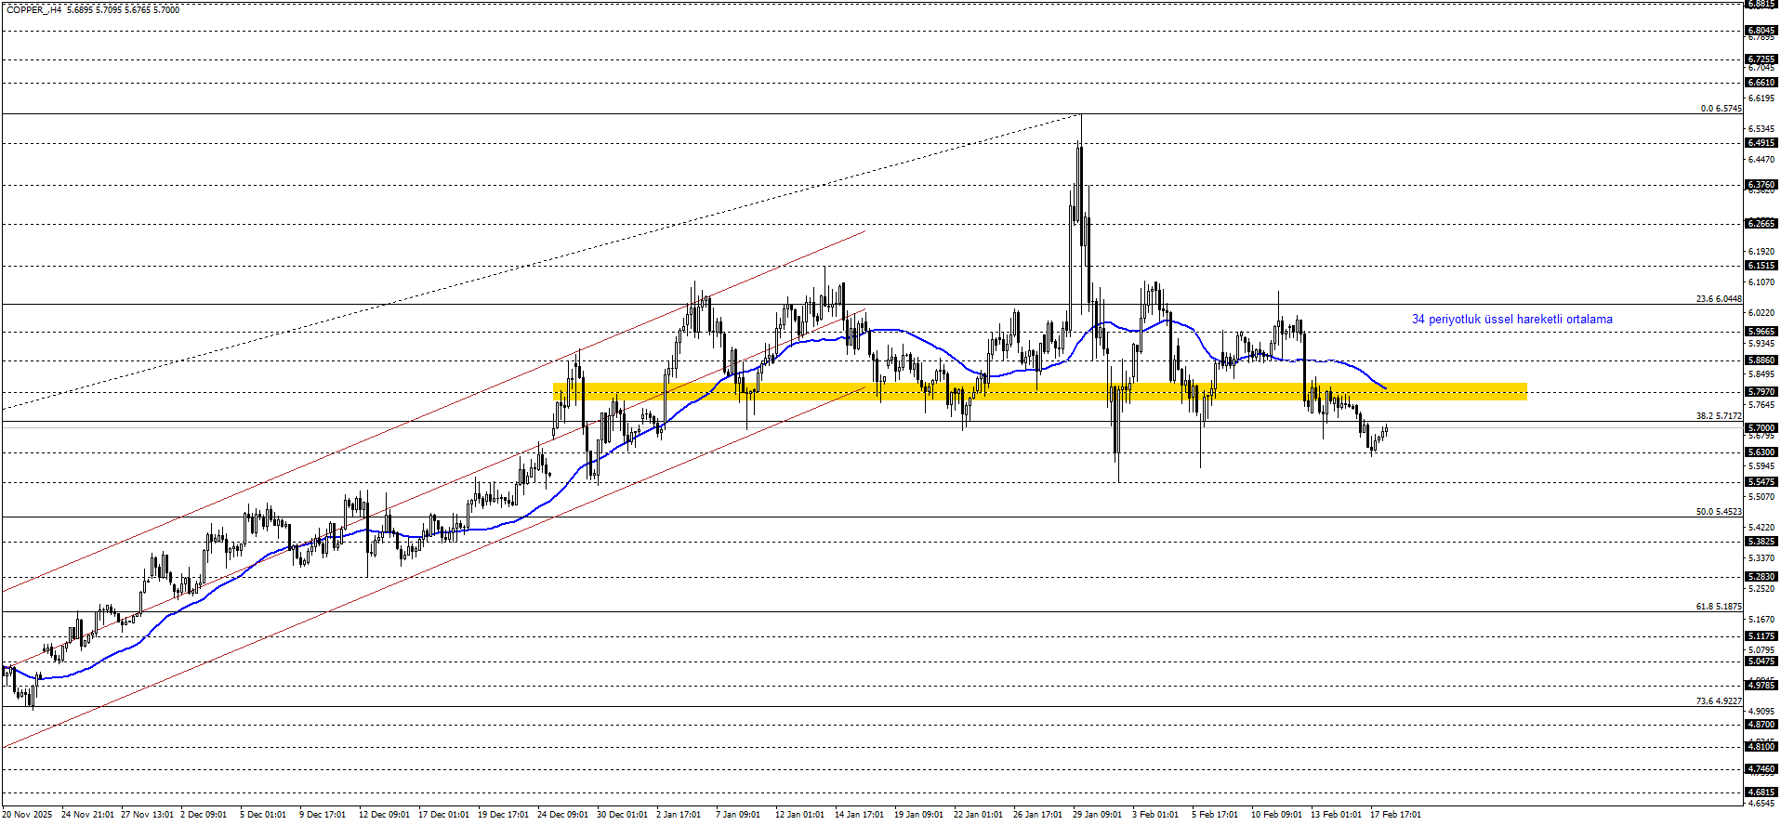
Task: Click the yellow highlighted support zone rectangle
Action: tap(1039, 392)
